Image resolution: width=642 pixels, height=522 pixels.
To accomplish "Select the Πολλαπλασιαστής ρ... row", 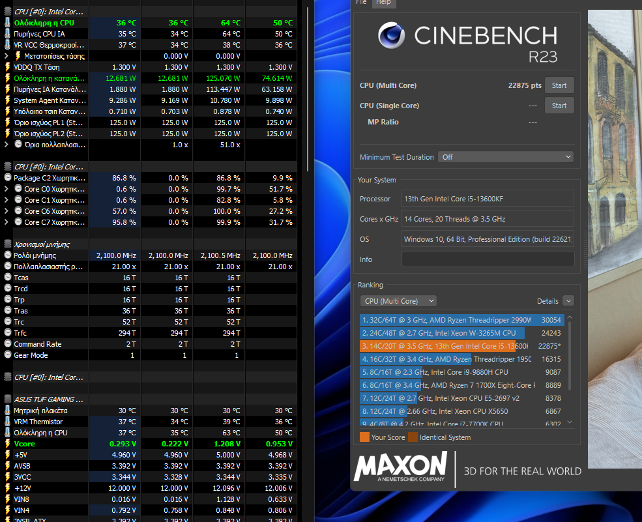I will 149,267.
